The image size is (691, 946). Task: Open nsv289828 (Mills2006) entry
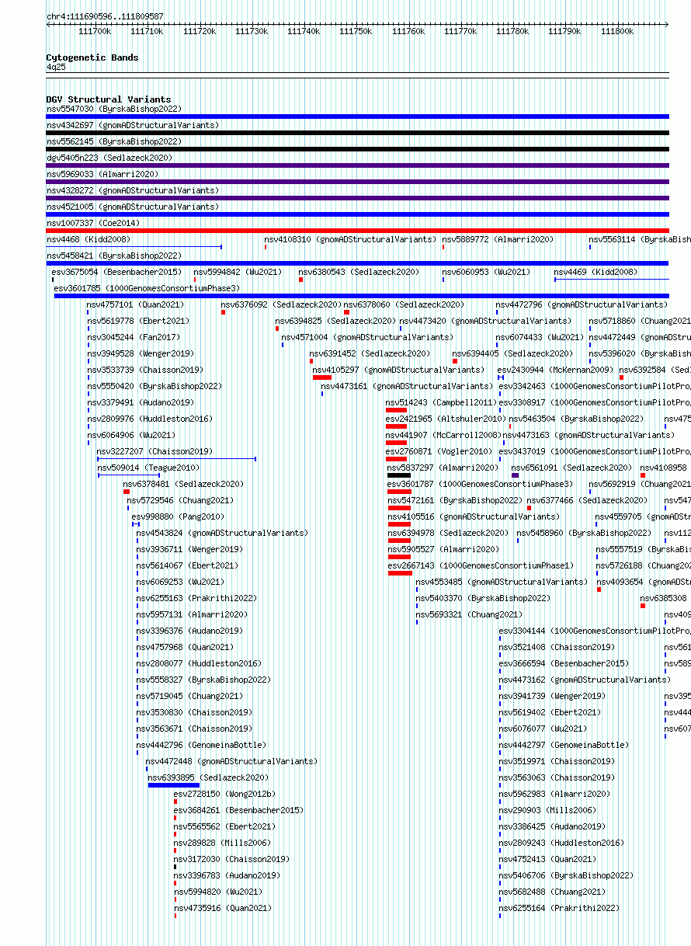click(222, 843)
